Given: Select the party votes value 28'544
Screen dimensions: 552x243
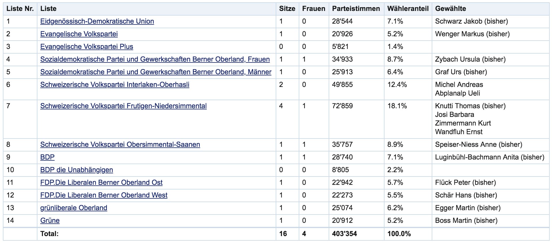Looking at the screenshot, I should (342, 21).
